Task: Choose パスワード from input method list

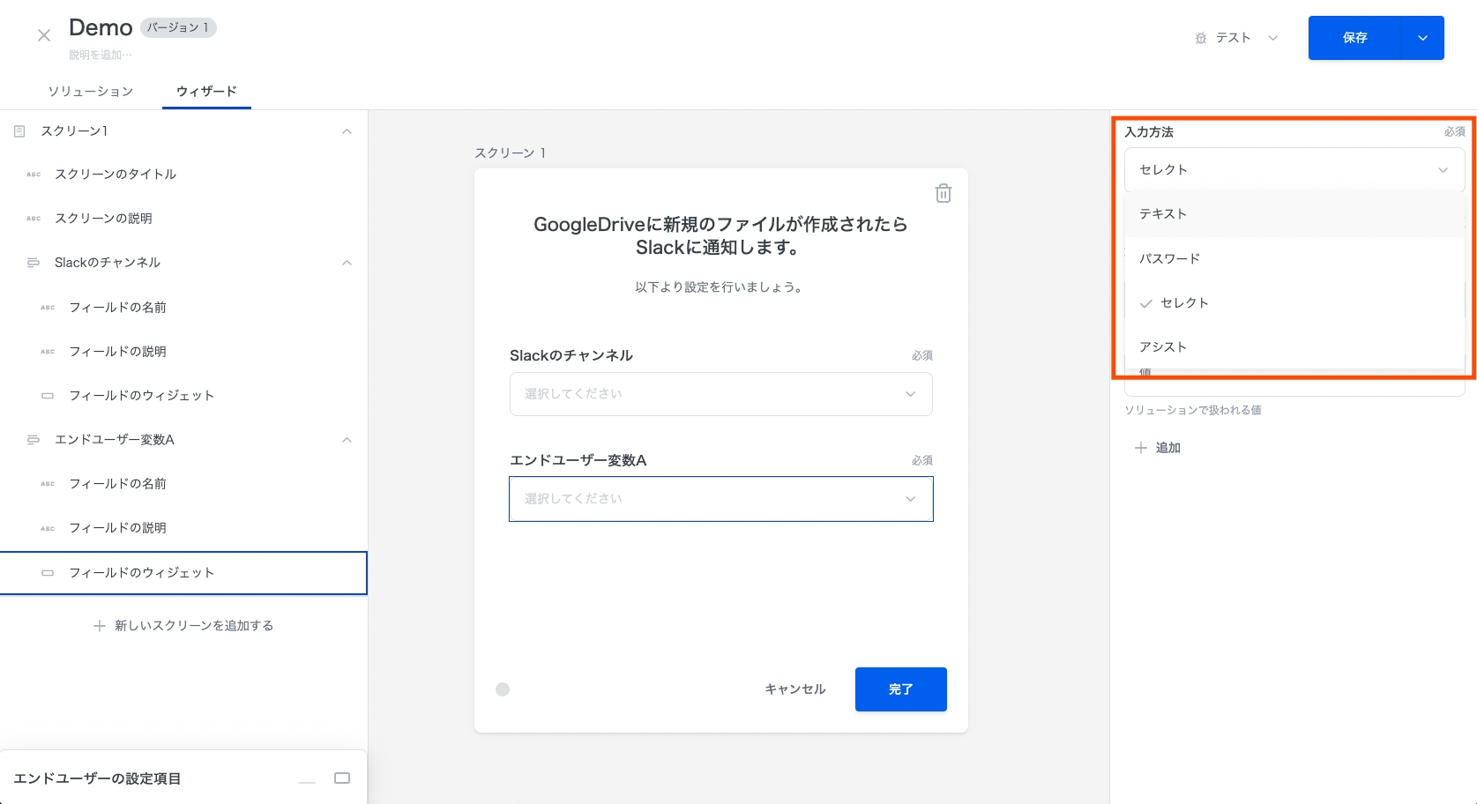Action: [x=1169, y=258]
